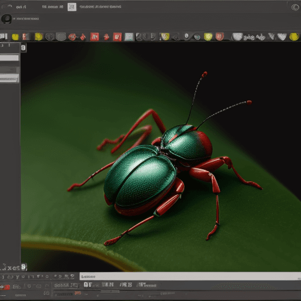The image size is (301, 301).
Task: Click the yellow circle icon at the toolbar's right end
Action: coord(294,37)
